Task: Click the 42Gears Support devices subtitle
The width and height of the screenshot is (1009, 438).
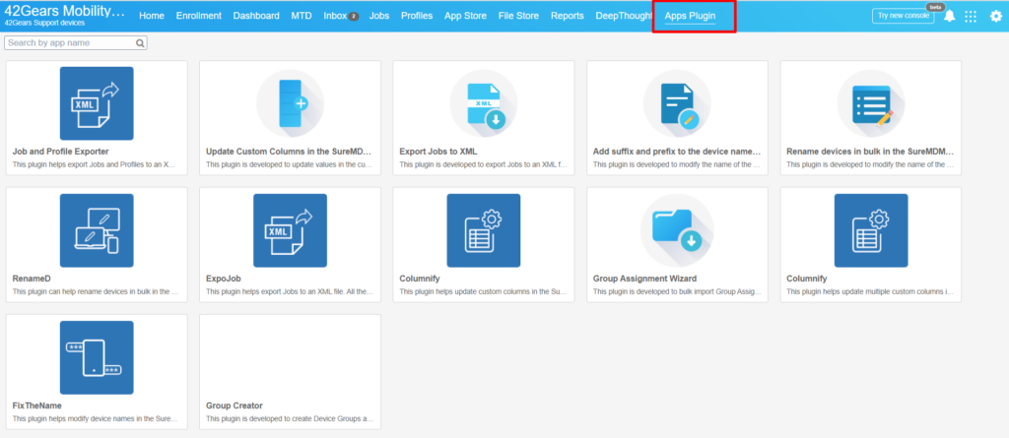Action: (43, 24)
